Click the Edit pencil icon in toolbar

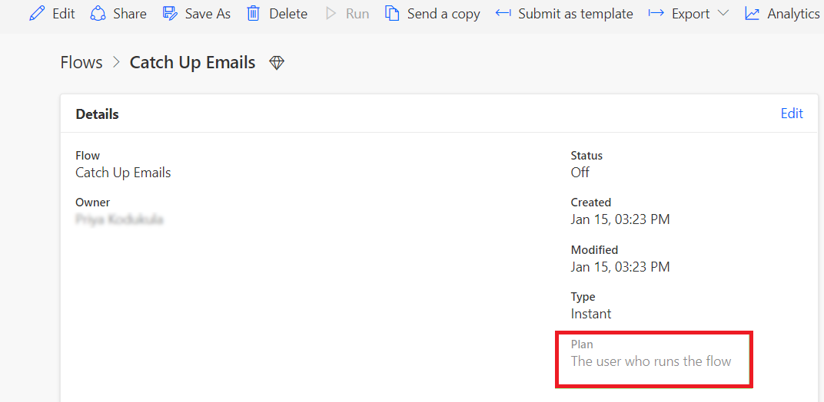37,13
